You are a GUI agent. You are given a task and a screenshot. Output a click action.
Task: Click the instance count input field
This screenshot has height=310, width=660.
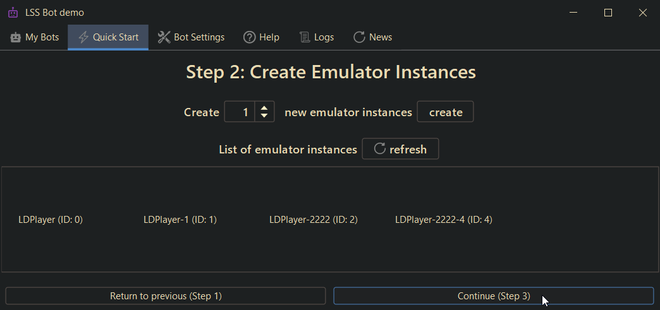pos(240,112)
